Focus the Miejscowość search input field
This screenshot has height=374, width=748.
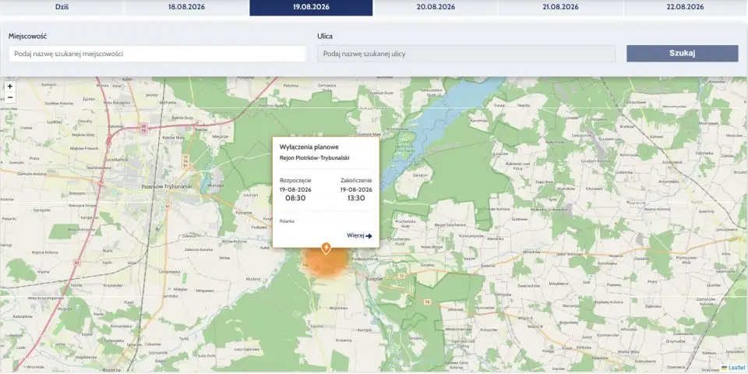(157, 54)
